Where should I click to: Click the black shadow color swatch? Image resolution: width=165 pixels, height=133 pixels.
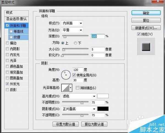coord(103,109)
